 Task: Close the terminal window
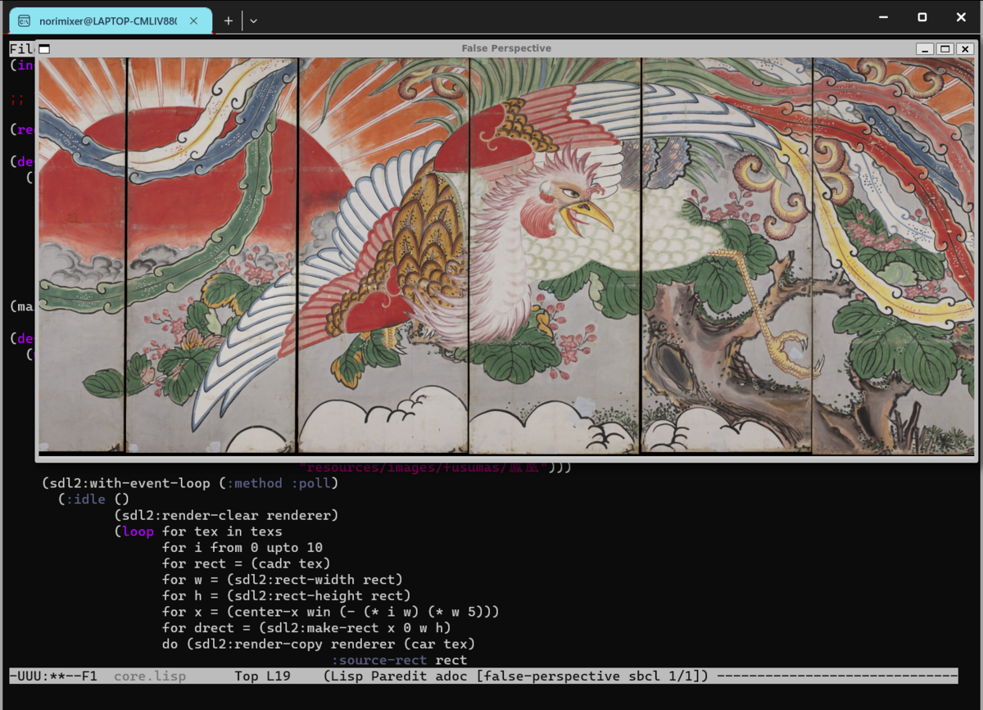(962, 17)
